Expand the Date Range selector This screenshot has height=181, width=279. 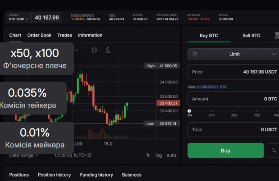[24, 155]
